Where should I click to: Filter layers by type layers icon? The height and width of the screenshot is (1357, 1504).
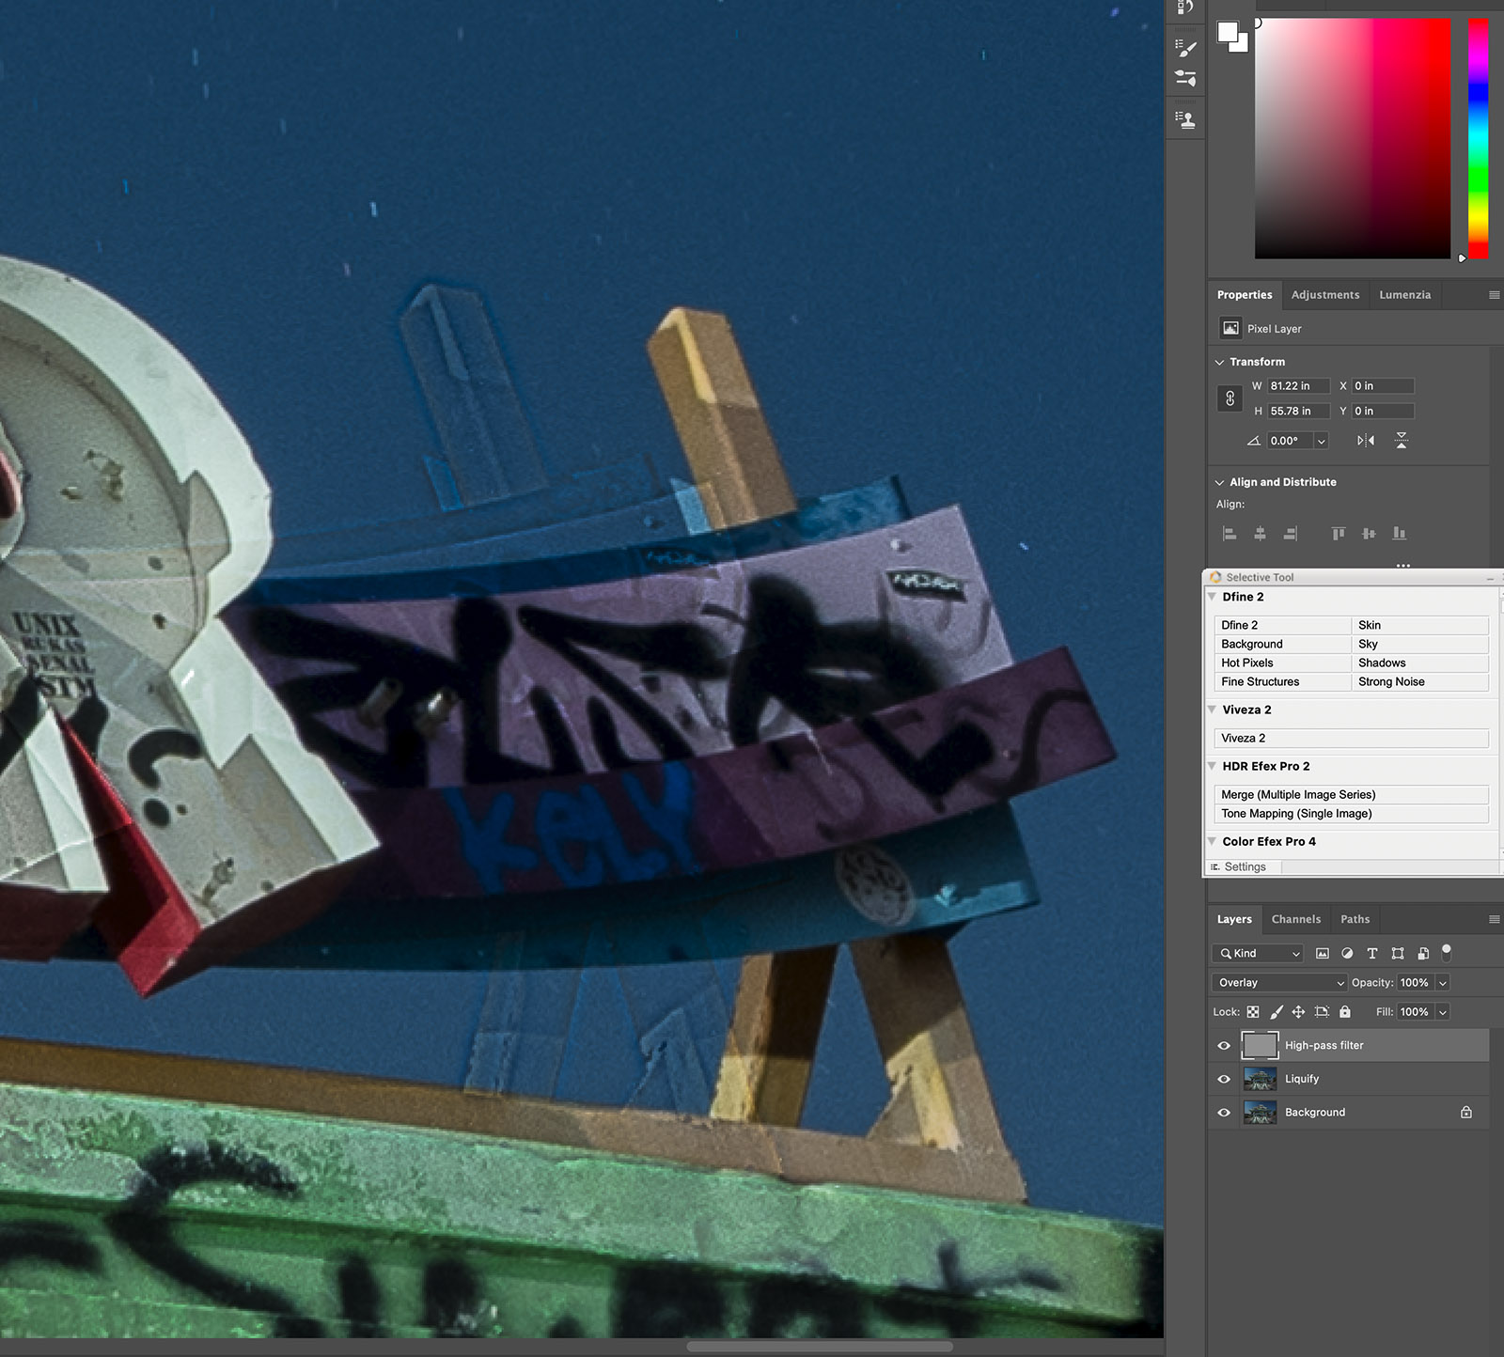click(1371, 953)
